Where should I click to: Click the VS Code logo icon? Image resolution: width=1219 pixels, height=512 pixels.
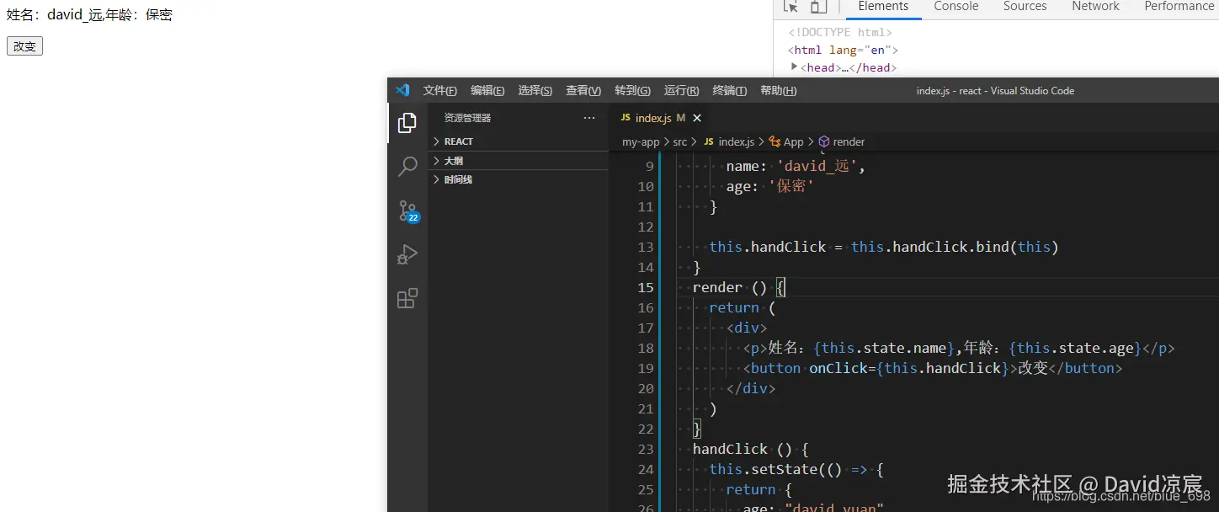point(402,90)
